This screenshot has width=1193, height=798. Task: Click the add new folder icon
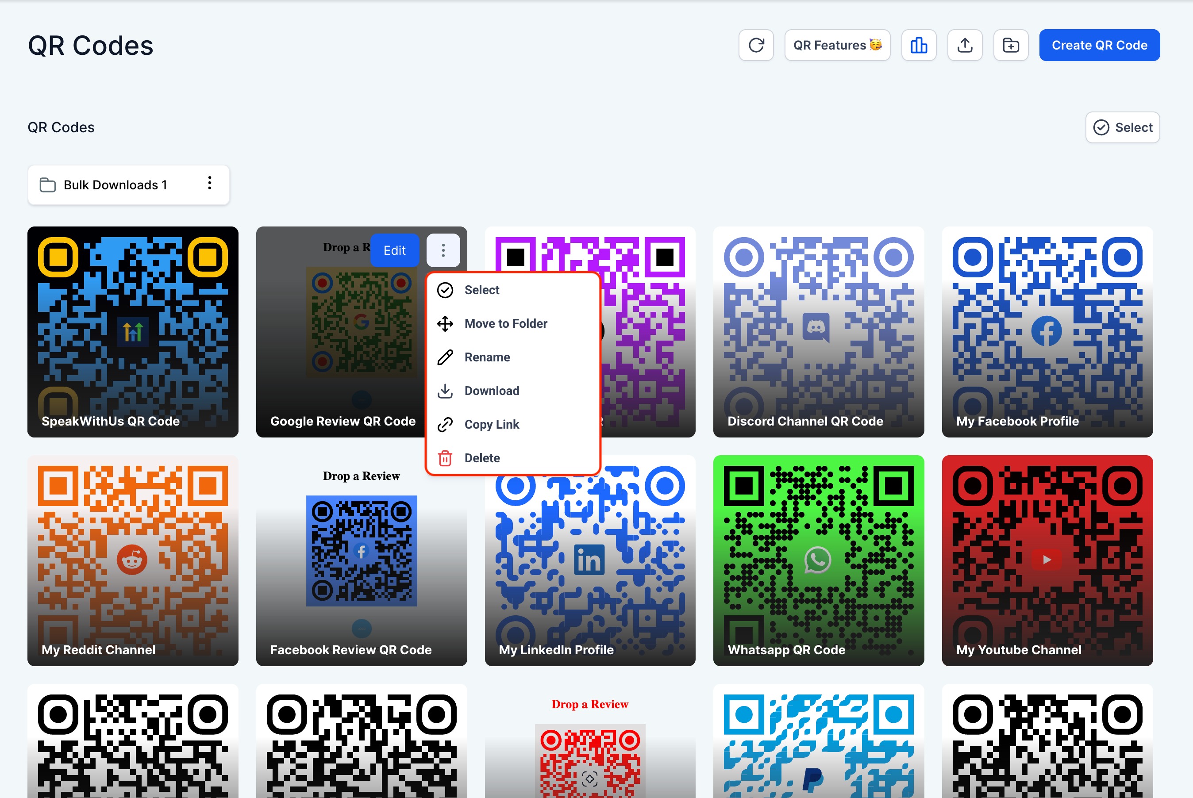(1010, 45)
